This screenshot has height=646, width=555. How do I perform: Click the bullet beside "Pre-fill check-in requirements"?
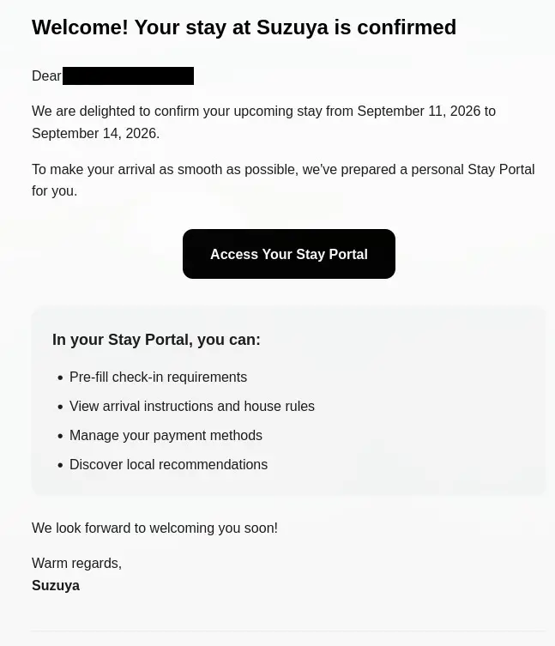(60, 378)
